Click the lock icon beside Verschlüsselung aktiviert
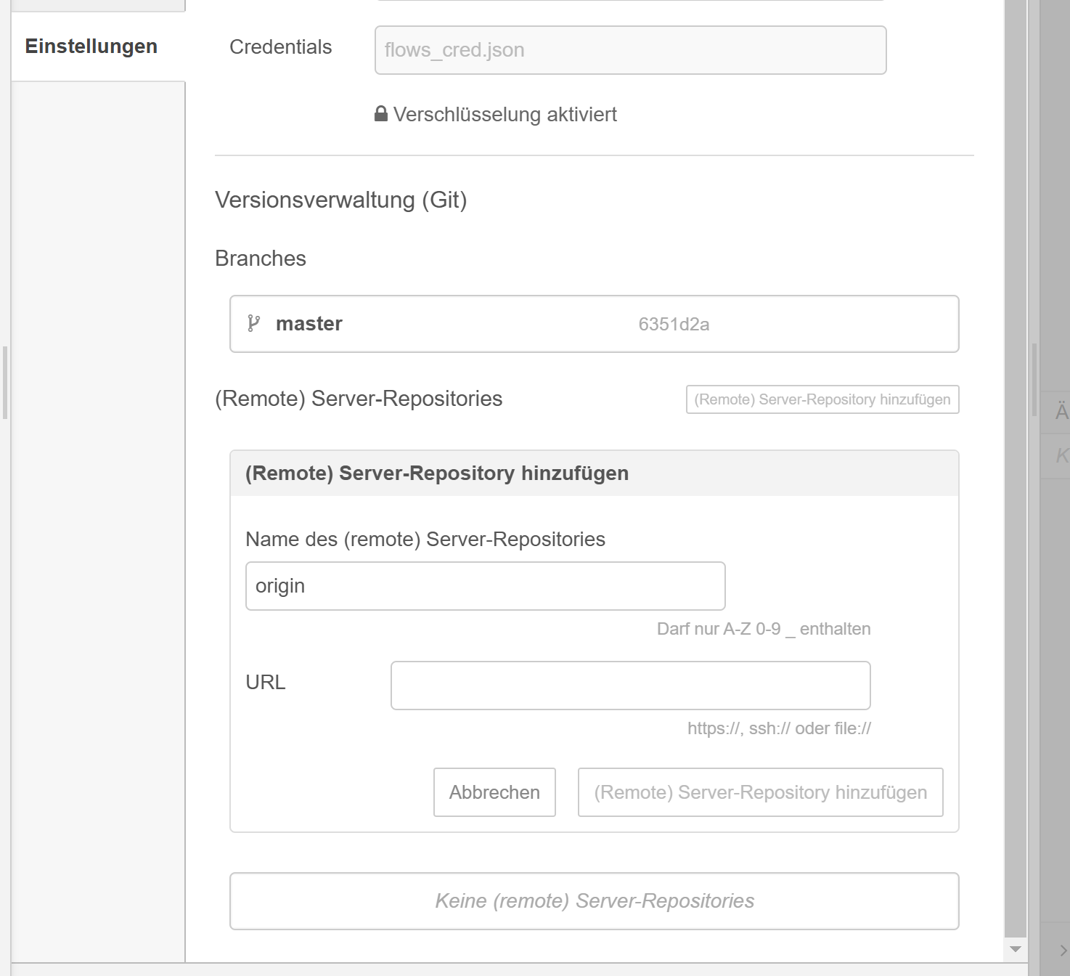 [380, 114]
